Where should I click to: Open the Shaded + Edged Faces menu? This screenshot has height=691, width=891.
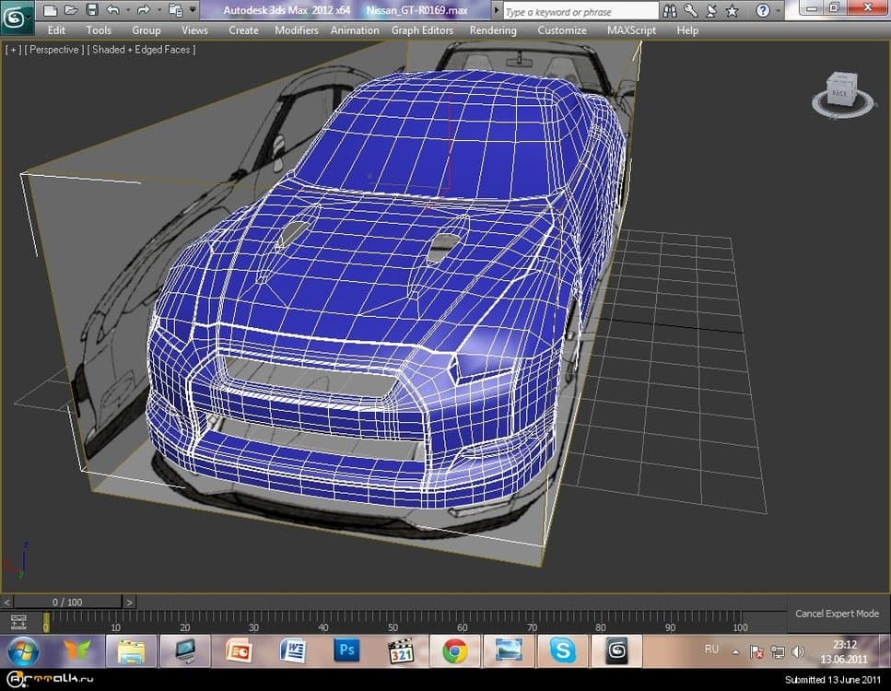[141, 50]
